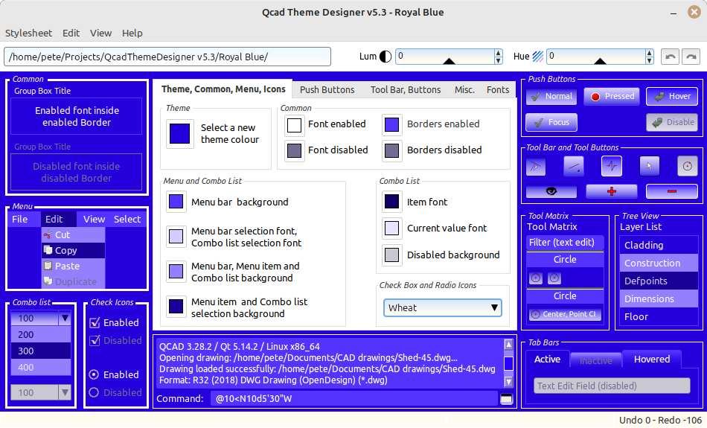Click the Focus push button
This screenshot has width=707, height=428.
click(x=551, y=122)
